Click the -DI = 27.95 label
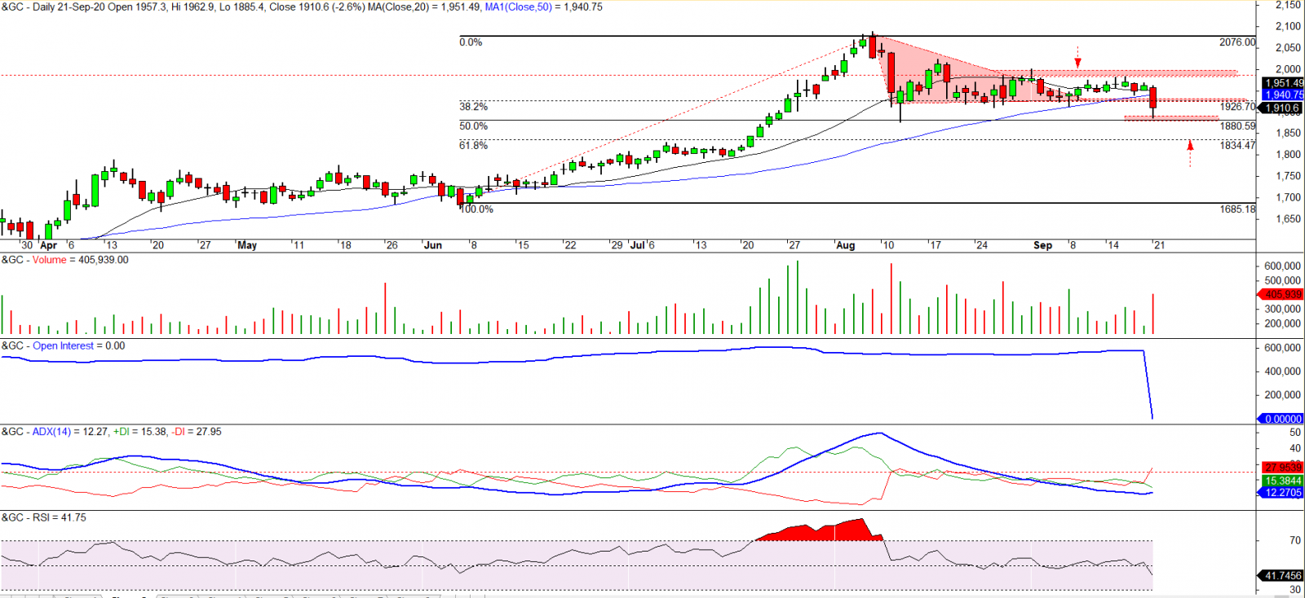 [197, 432]
